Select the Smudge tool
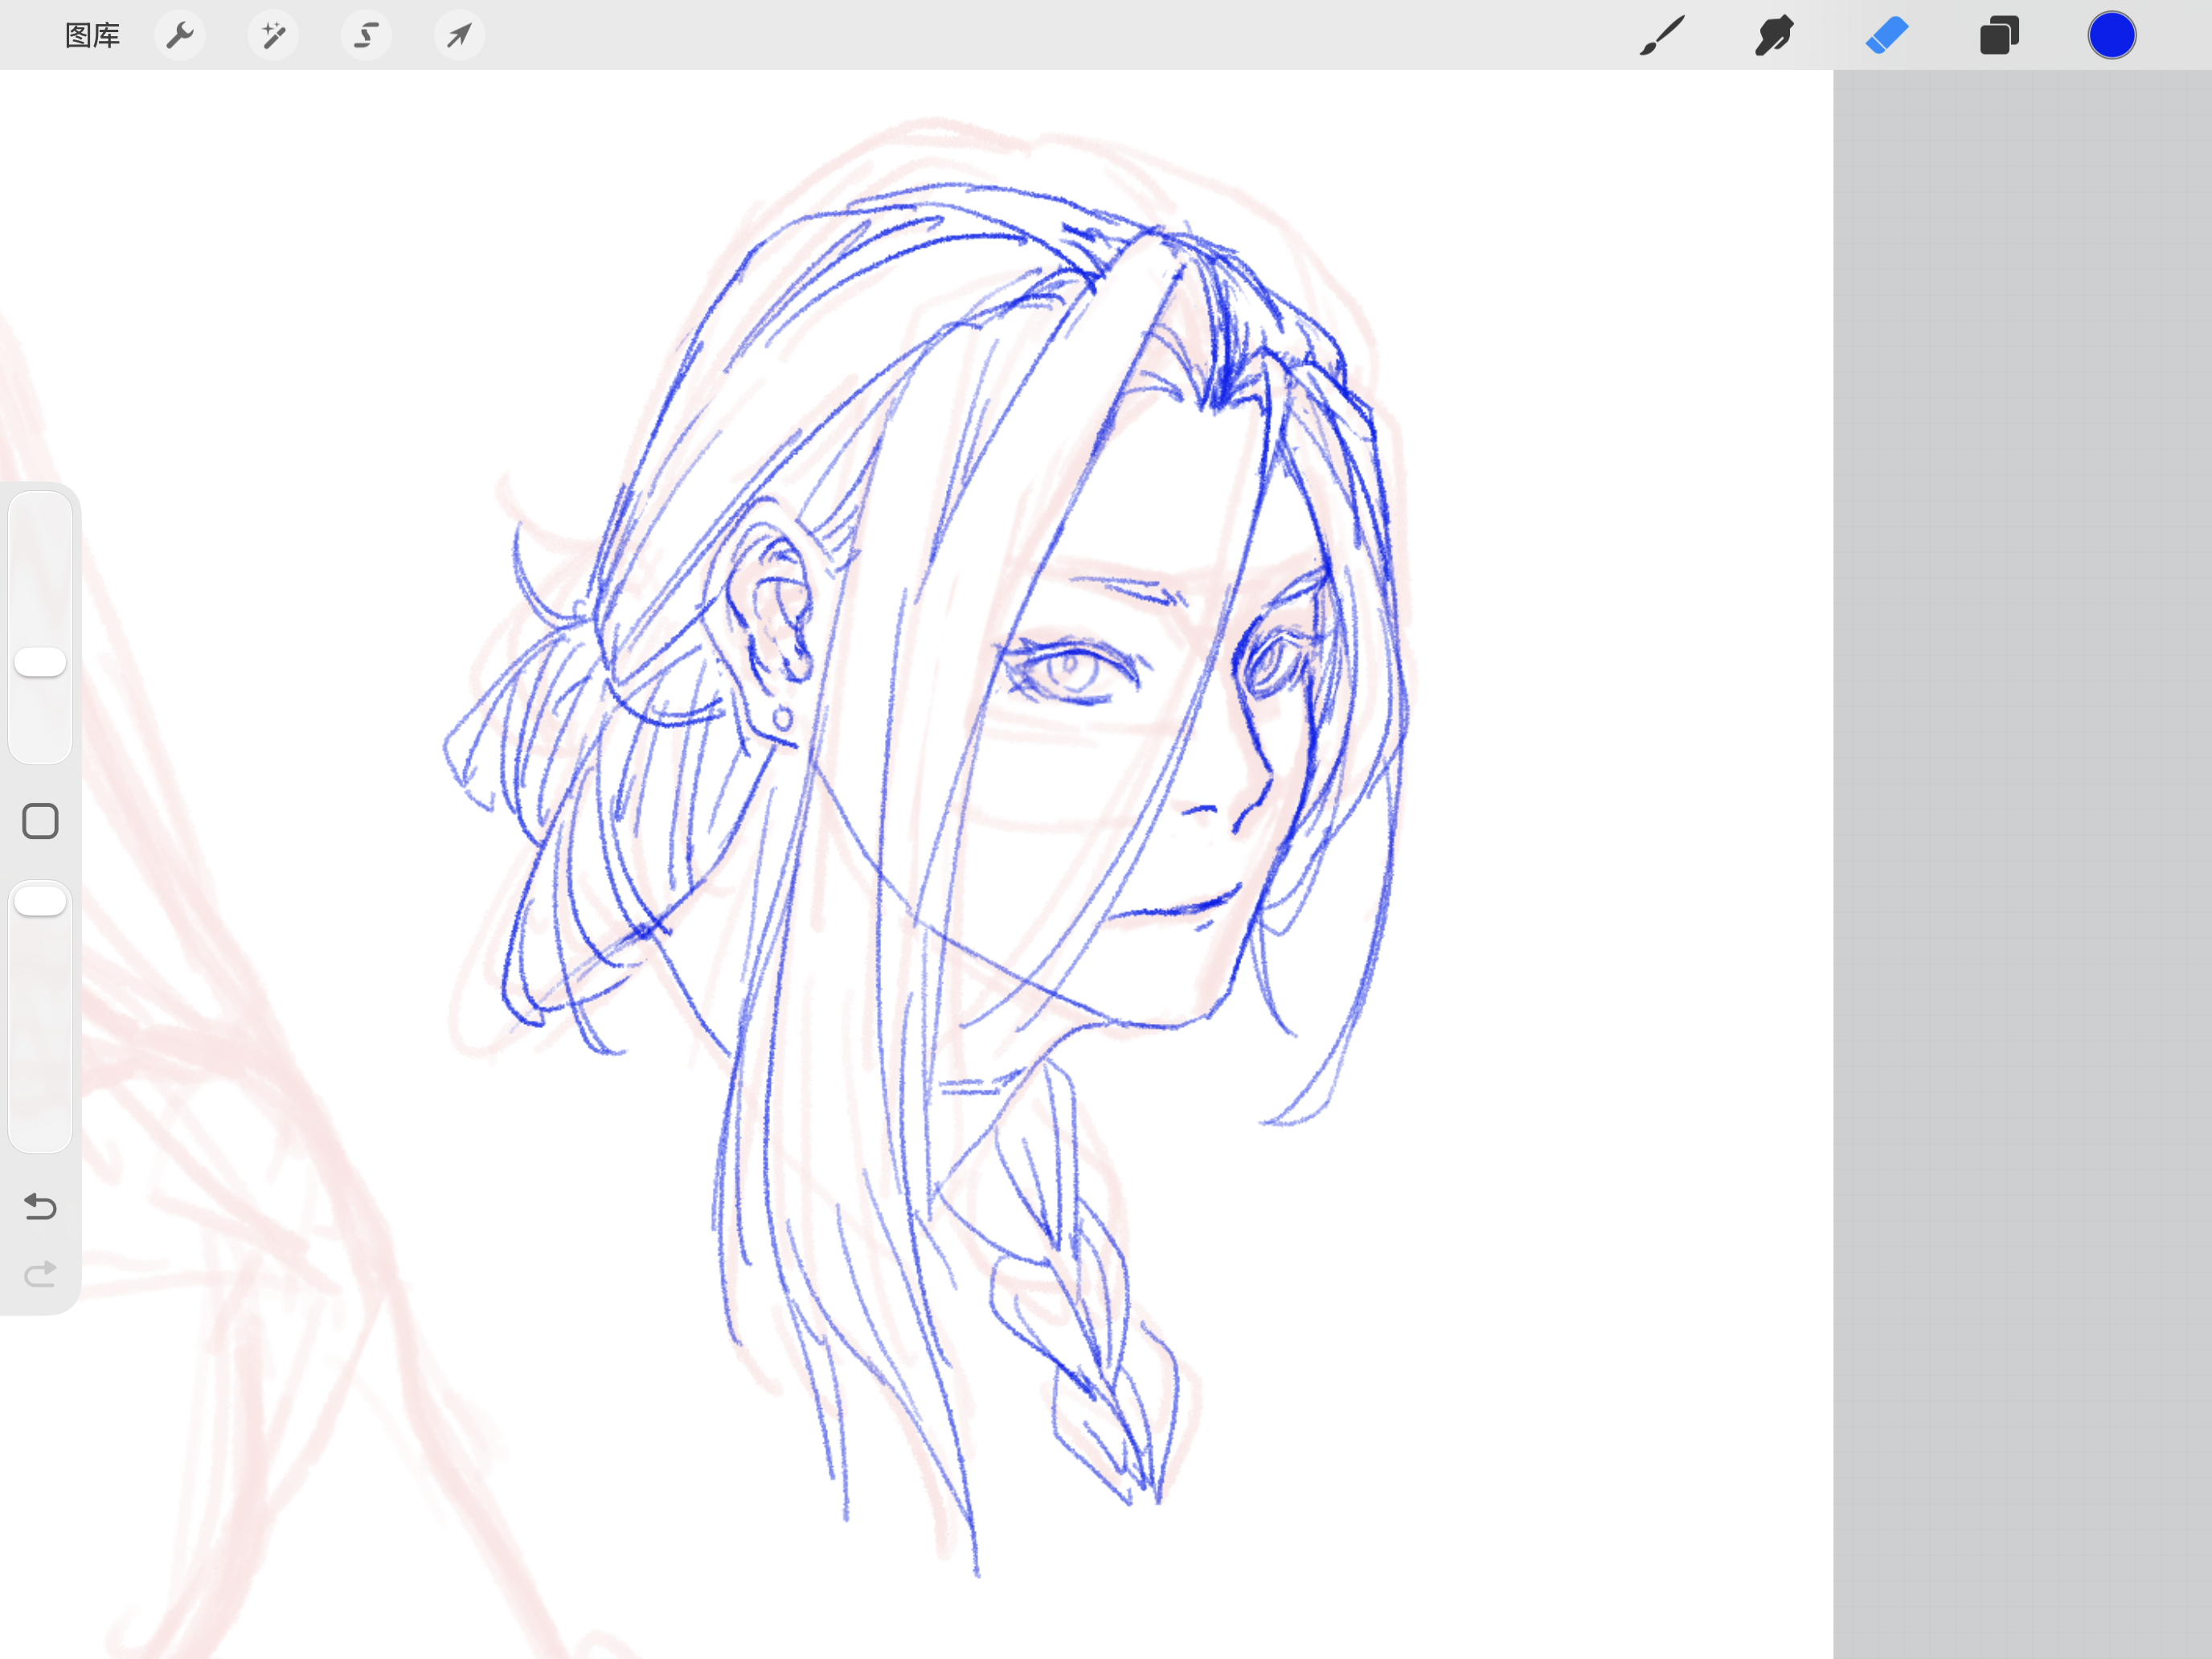The height and width of the screenshot is (1659, 2212). [1774, 36]
